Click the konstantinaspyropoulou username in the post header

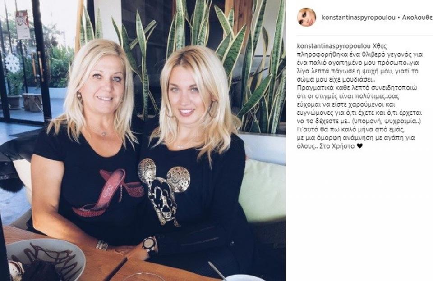click(359, 18)
